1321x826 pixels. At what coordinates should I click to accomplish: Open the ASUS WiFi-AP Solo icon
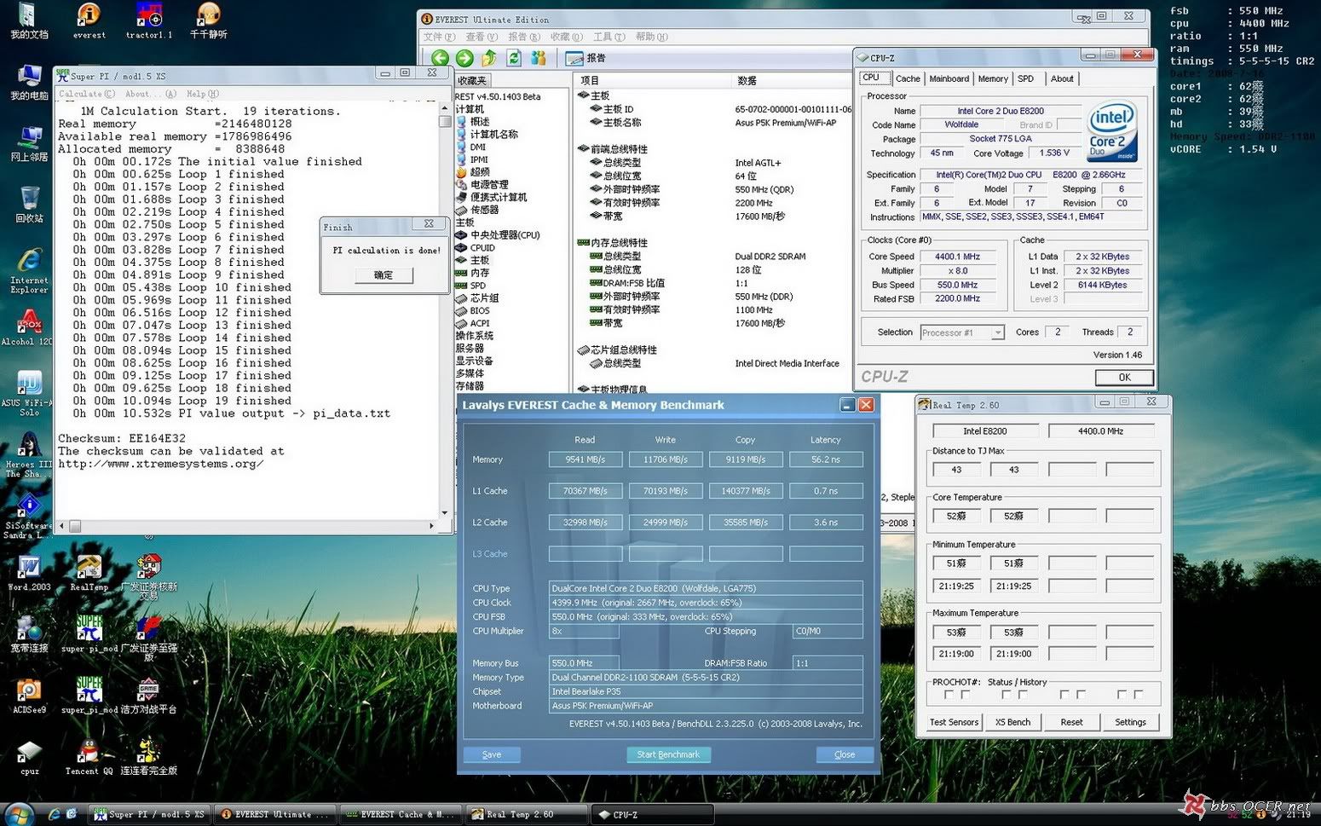tap(27, 394)
